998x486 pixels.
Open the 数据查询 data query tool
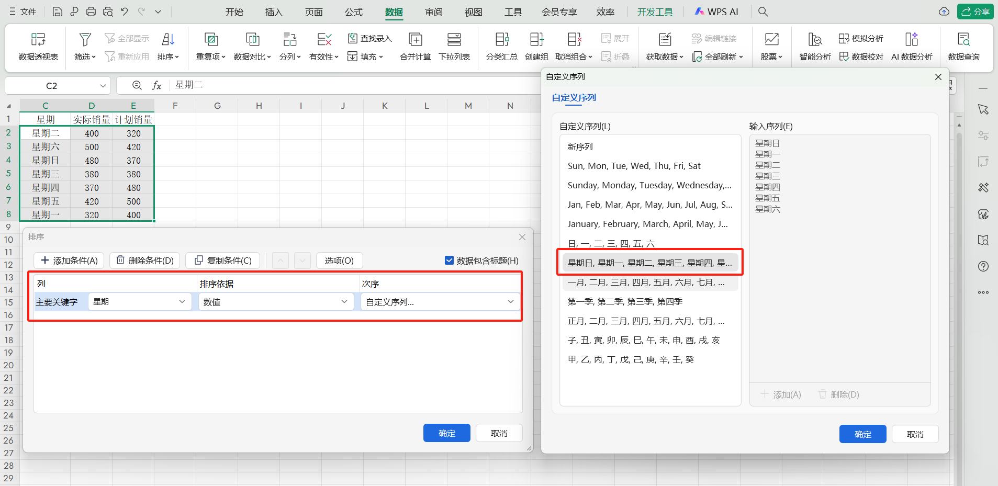click(963, 40)
